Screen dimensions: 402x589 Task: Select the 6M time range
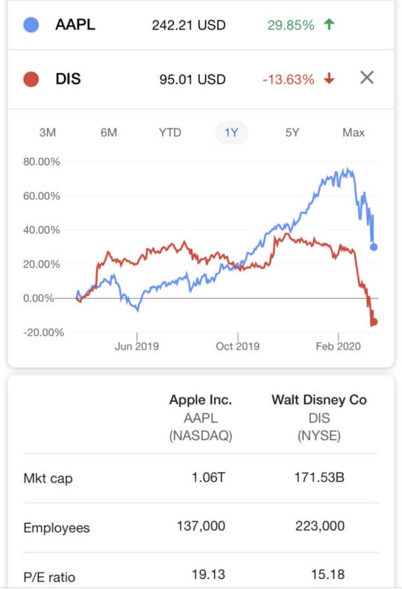click(x=109, y=132)
